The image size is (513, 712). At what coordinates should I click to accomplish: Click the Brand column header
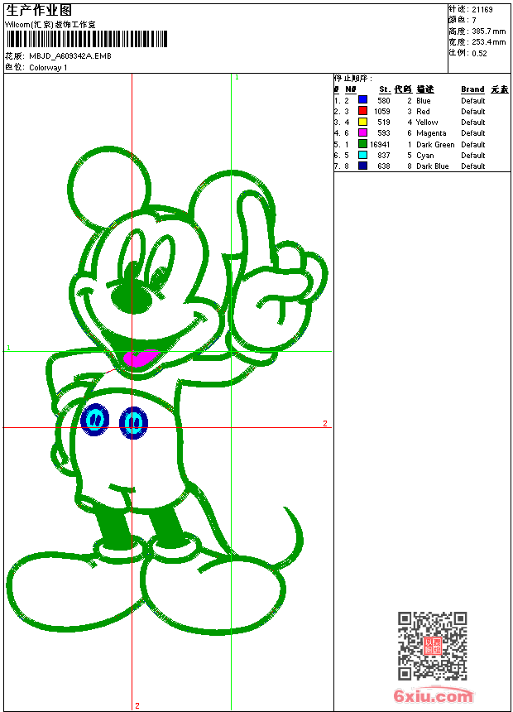coord(472,89)
